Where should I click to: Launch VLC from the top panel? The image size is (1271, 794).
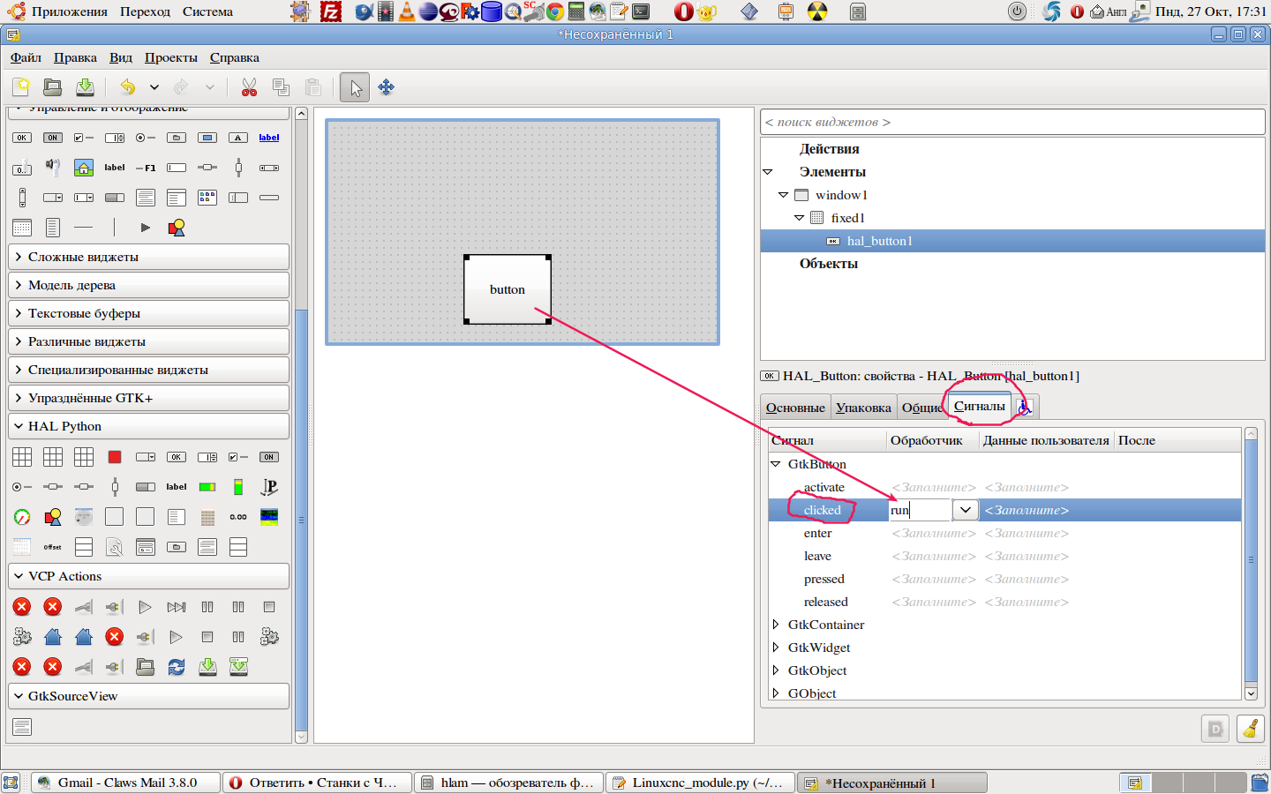(x=407, y=11)
